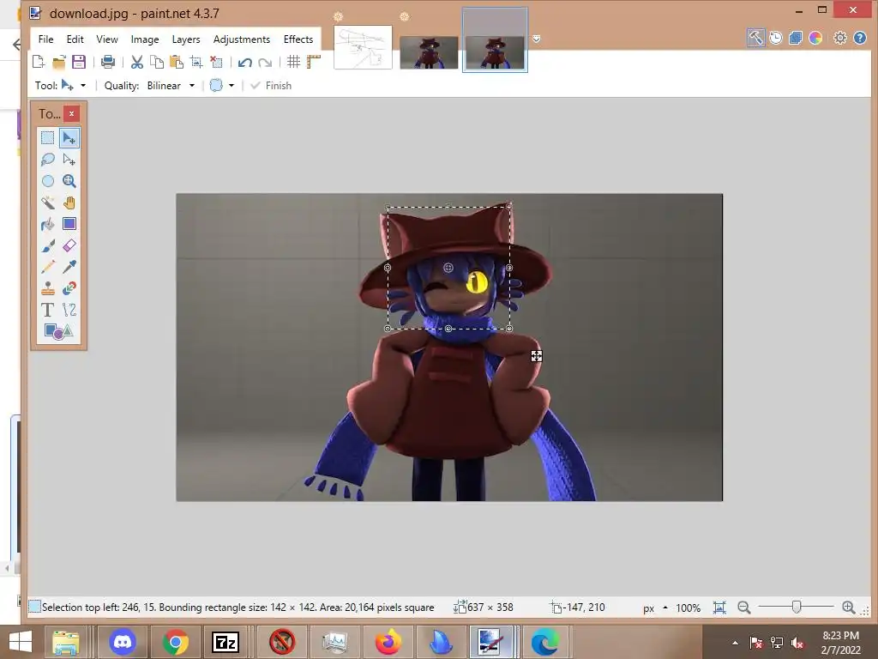Crop to selection

pos(196,62)
